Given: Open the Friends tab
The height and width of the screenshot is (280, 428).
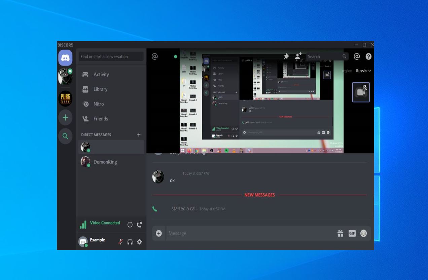Looking at the screenshot, I should pyautogui.click(x=111, y=119).
